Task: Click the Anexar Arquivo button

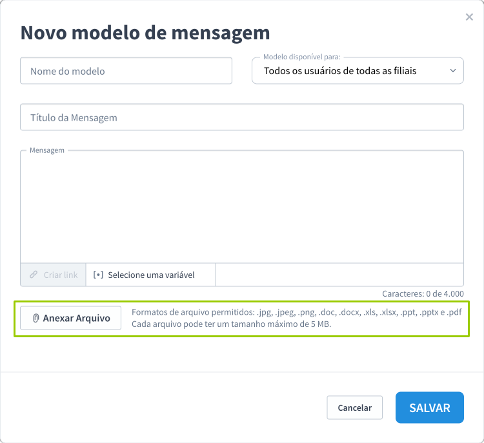Action: (71, 318)
